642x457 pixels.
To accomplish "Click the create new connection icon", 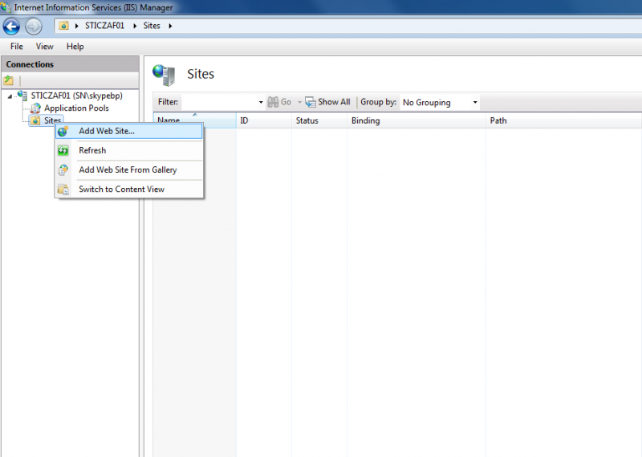I will (9, 80).
